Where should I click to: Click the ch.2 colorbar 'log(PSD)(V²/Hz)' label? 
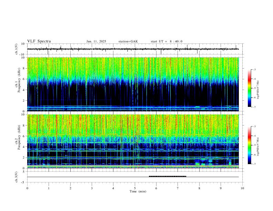[x=258, y=147]
